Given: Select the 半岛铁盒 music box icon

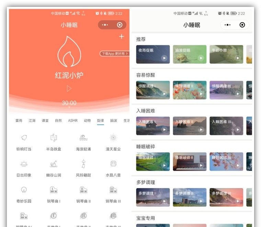Looking at the screenshot, I should pyautogui.click(x=54, y=138).
